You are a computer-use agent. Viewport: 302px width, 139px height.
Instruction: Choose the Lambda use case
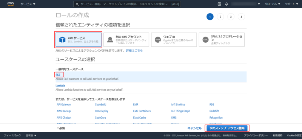click(x=60, y=85)
